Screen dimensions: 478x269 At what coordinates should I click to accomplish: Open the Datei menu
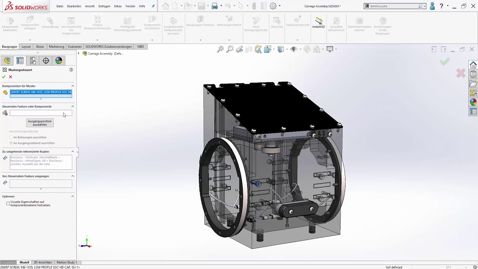click(60, 6)
